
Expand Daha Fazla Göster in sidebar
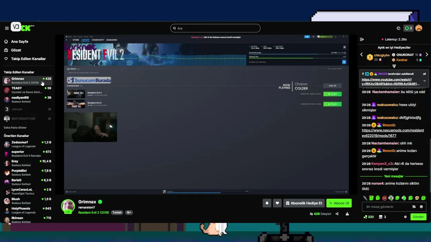15,128
